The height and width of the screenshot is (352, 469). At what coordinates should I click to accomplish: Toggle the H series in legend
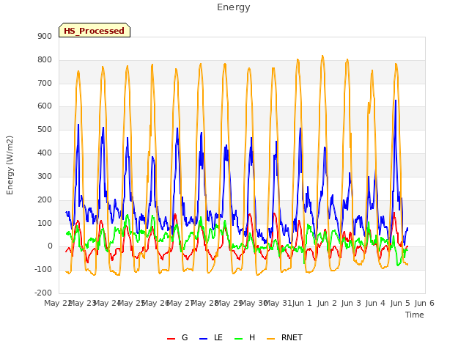tap(245, 337)
